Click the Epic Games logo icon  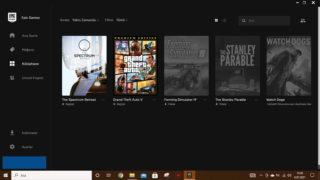12,17
